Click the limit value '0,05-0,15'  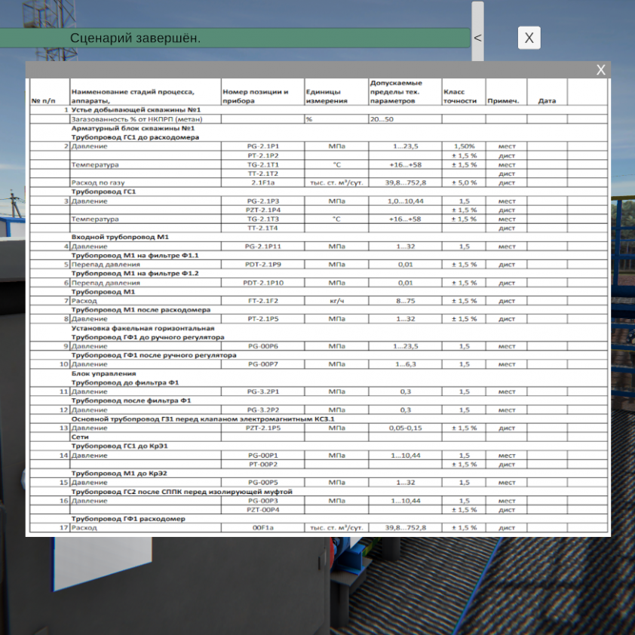(406, 428)
